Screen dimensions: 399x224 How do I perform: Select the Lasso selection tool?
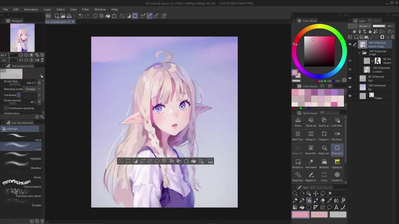(323, 194)
